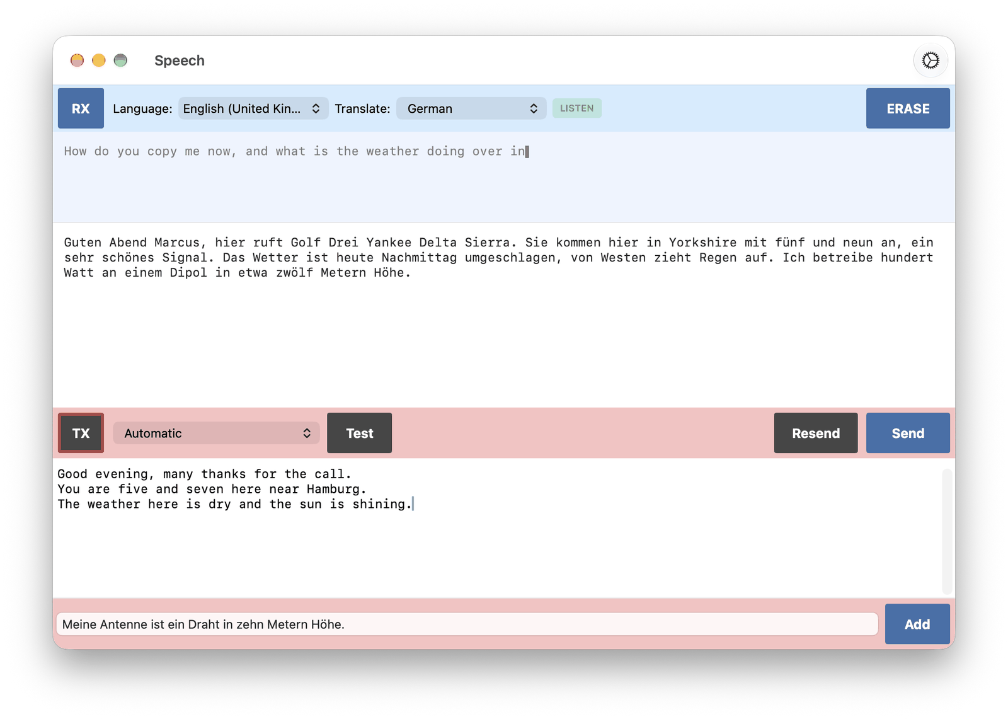The image size is (1008, 719).
Task: Click the line 'Good evening, many thanks for the call.'
Action: tap(204, 474)
